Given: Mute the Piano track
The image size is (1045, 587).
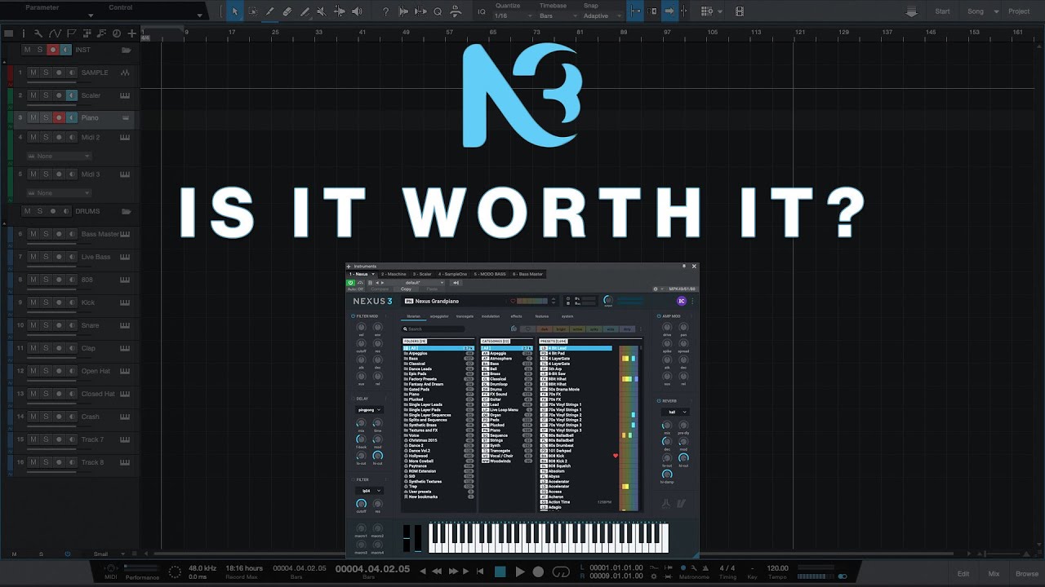Looking at the screenshot, I should pos(33,118).
